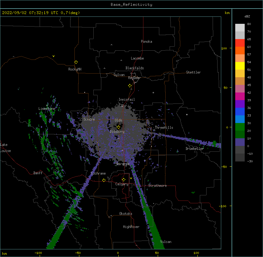Image resolution: width=263 pixels, height=257 pixels.
Task: Click the white asterisk marker above Limestone label
Action: click(x=47, y=106)
